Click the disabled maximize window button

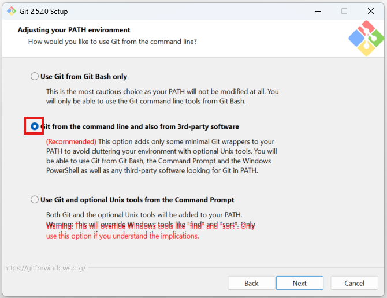(x=344, y=11)
